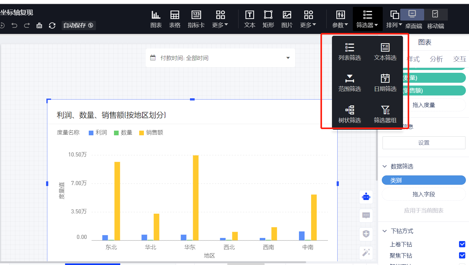Viewport: 469px width, 265px height.
Task: Click 东北 axis label
Action: tap(111, 247)
